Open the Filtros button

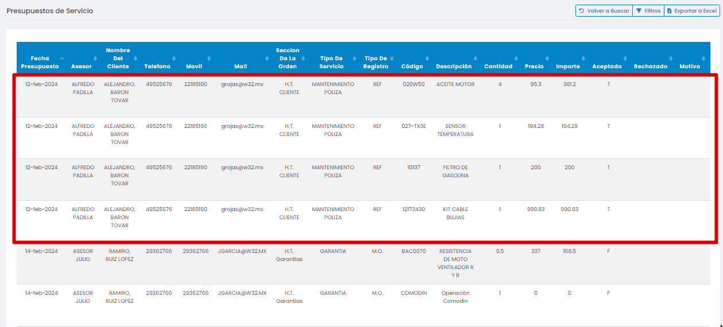pyautogui.click(x=648, y=11)
